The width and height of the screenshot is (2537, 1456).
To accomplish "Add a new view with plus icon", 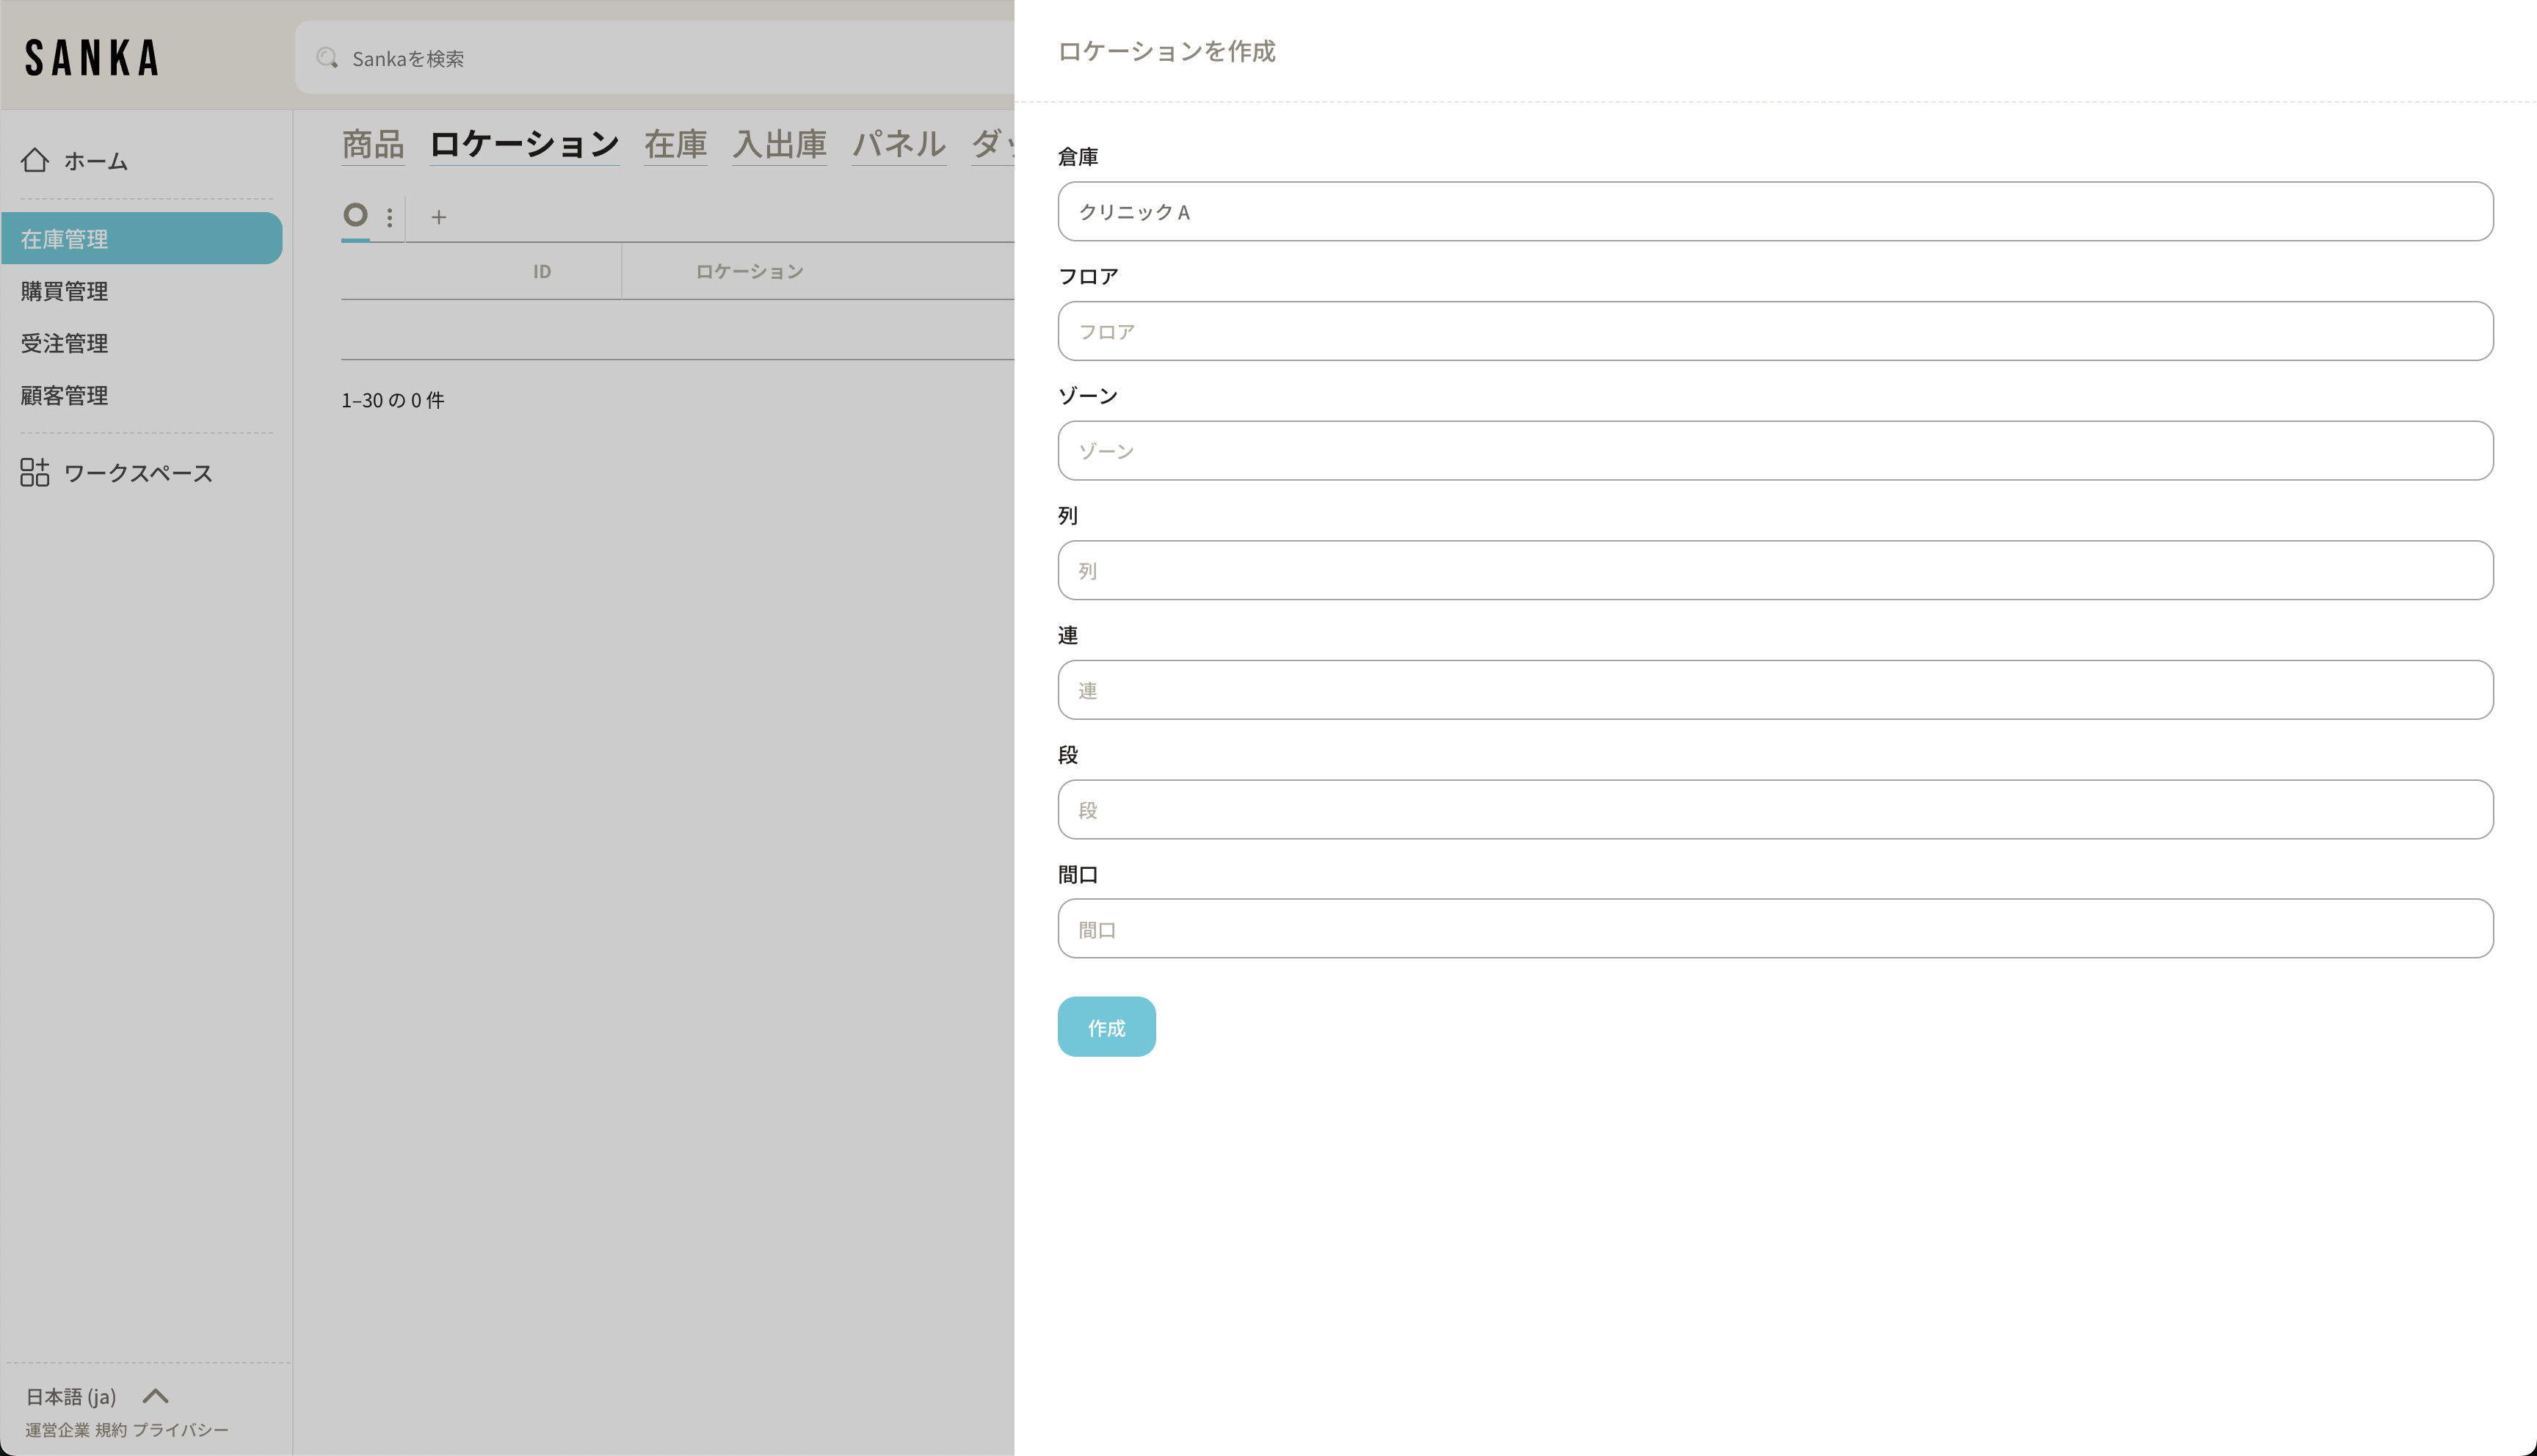I will (x=438, y=217).
